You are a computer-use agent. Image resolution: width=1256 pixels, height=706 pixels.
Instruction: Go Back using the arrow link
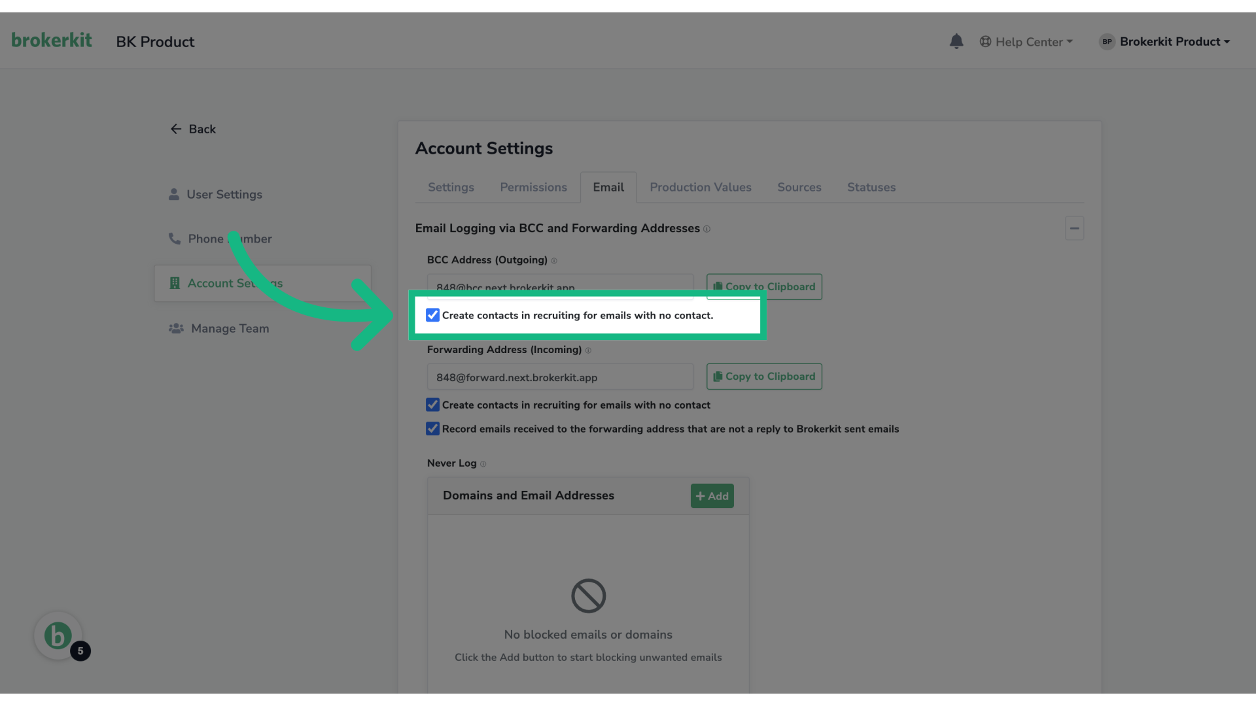click(193, 129)
